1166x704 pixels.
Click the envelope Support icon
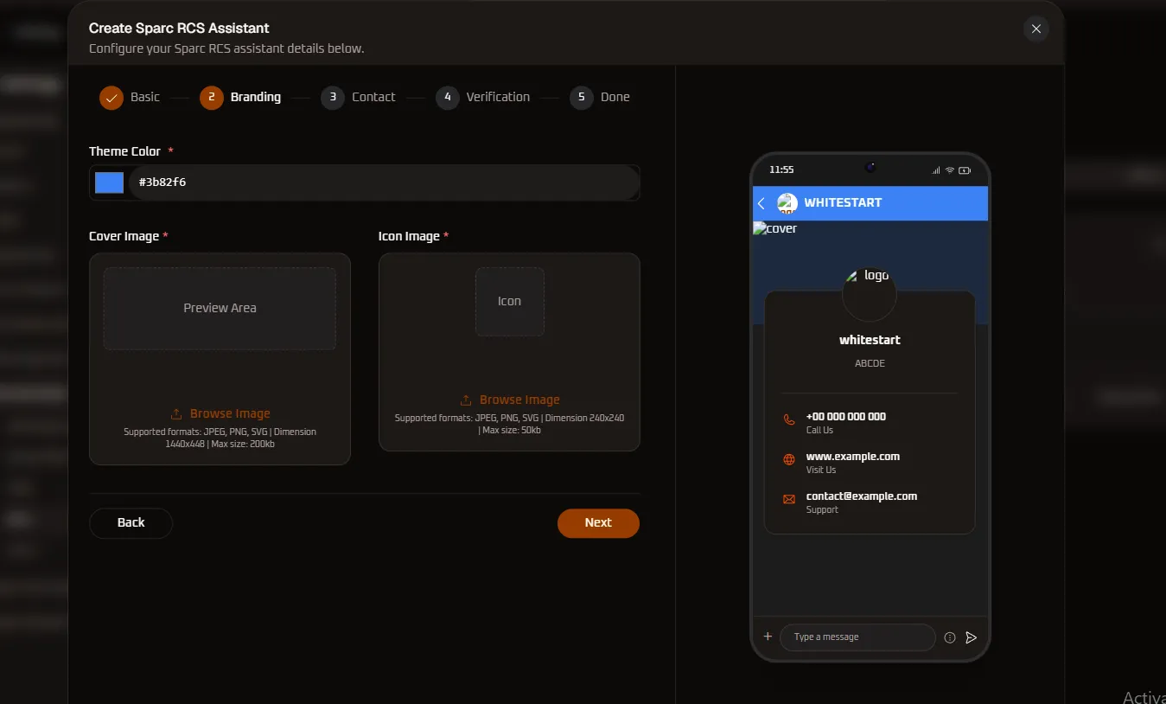click(789, 499)
